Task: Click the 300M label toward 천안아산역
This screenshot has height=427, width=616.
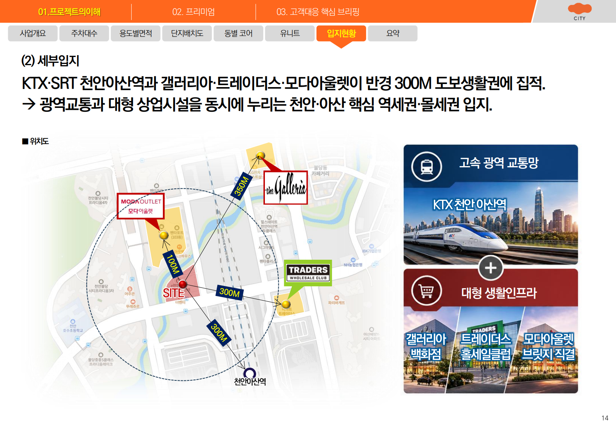Action: [219, 333]
